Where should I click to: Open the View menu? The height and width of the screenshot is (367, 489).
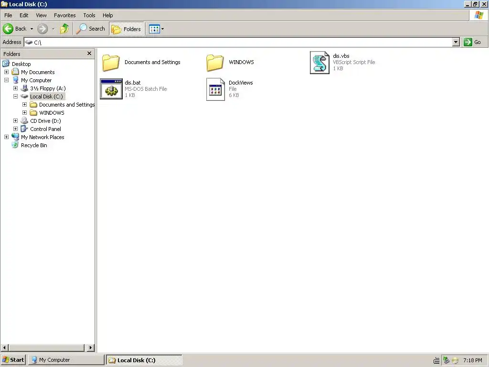[x=41, y=15]
